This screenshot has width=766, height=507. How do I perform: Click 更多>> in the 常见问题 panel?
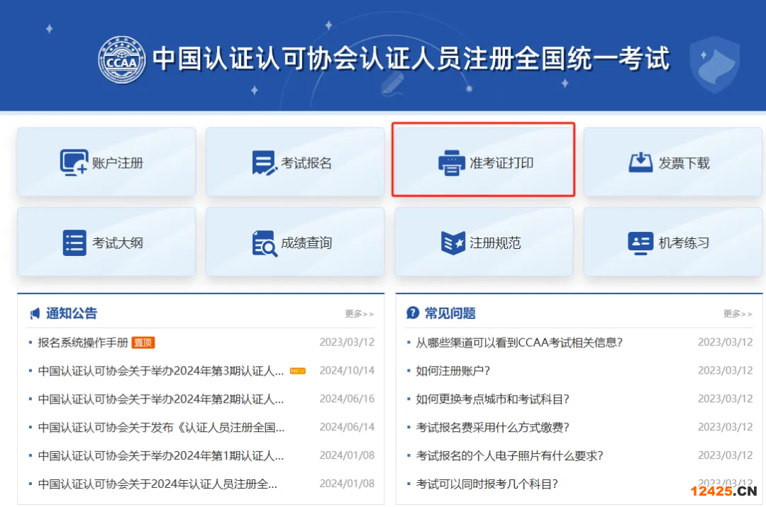[738, 314]
